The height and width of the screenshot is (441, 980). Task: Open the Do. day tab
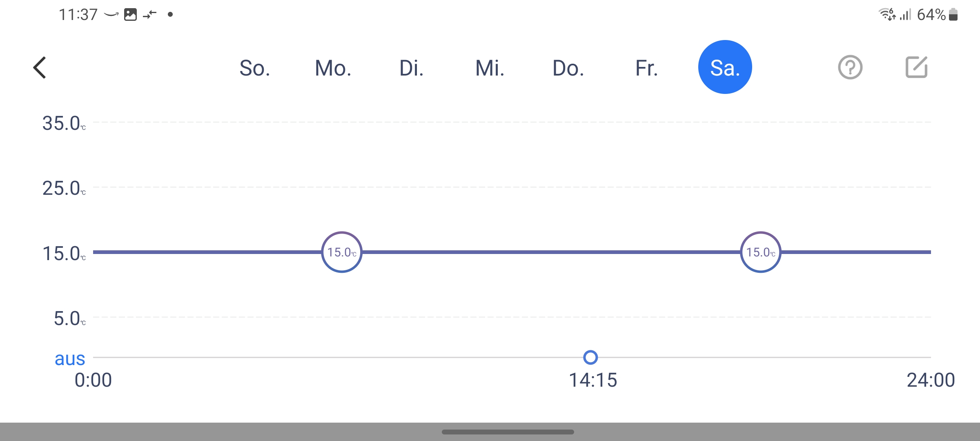568,68
